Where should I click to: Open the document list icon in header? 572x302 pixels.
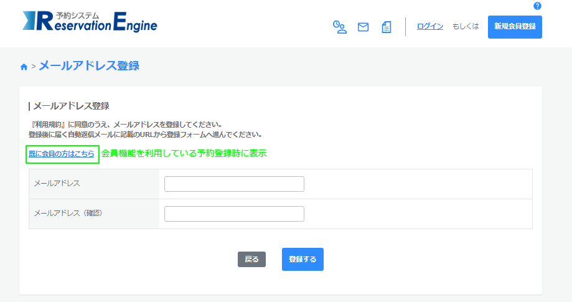click(x=387, y=27)
